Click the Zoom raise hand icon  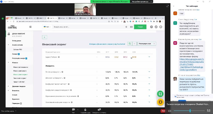[x=86, y=109]
